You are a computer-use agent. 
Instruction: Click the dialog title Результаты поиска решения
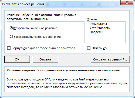[x=23, y=4]
